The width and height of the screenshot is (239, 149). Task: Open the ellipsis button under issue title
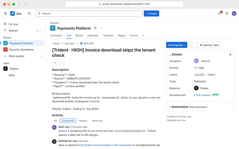pos(62,62)
